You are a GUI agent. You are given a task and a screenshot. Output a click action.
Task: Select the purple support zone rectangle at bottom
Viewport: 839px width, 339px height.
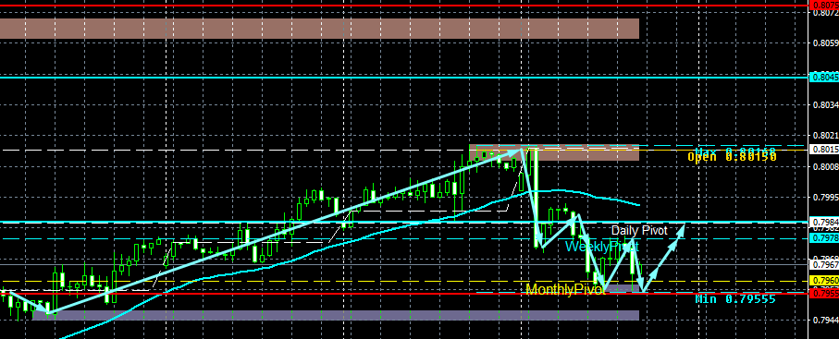coord(336,315)
